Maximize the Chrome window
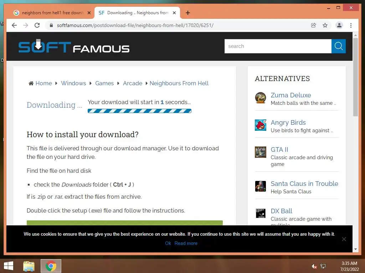The height and width of the screenshot is (273, 365). (x=338, y=8)
